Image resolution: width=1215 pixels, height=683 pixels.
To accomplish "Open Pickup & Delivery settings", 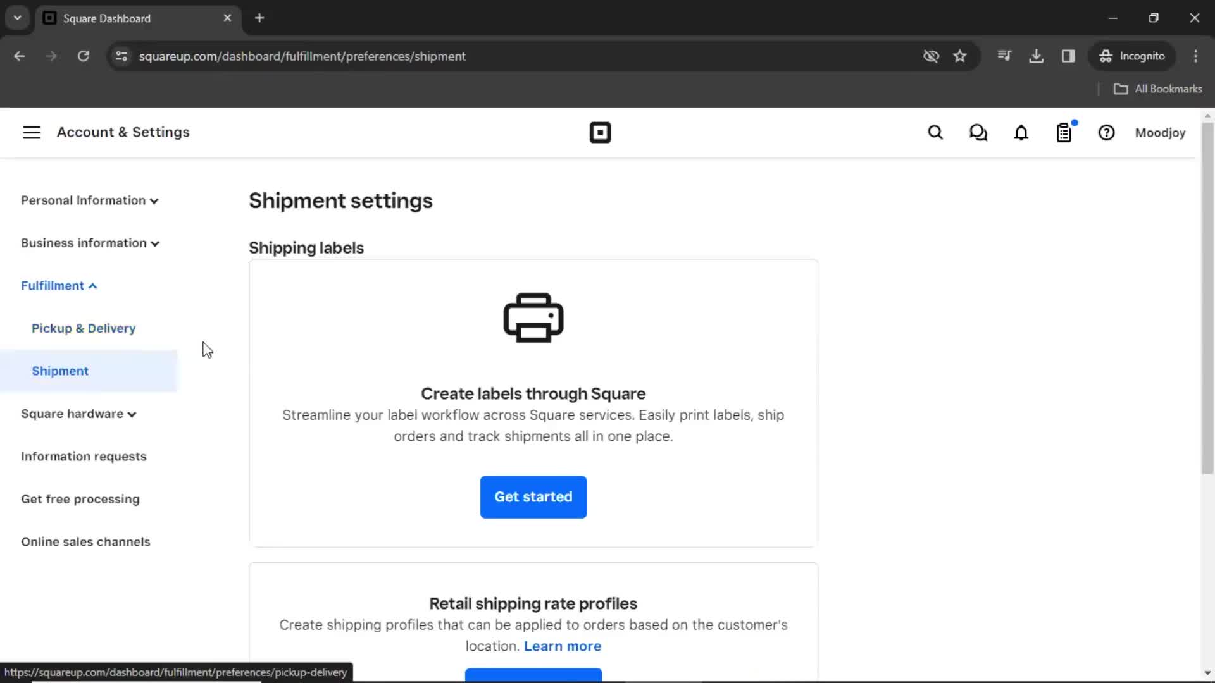I will point(84,328).
